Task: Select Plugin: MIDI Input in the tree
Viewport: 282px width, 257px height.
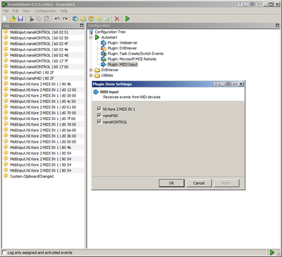Action: [x=123, y=64]
